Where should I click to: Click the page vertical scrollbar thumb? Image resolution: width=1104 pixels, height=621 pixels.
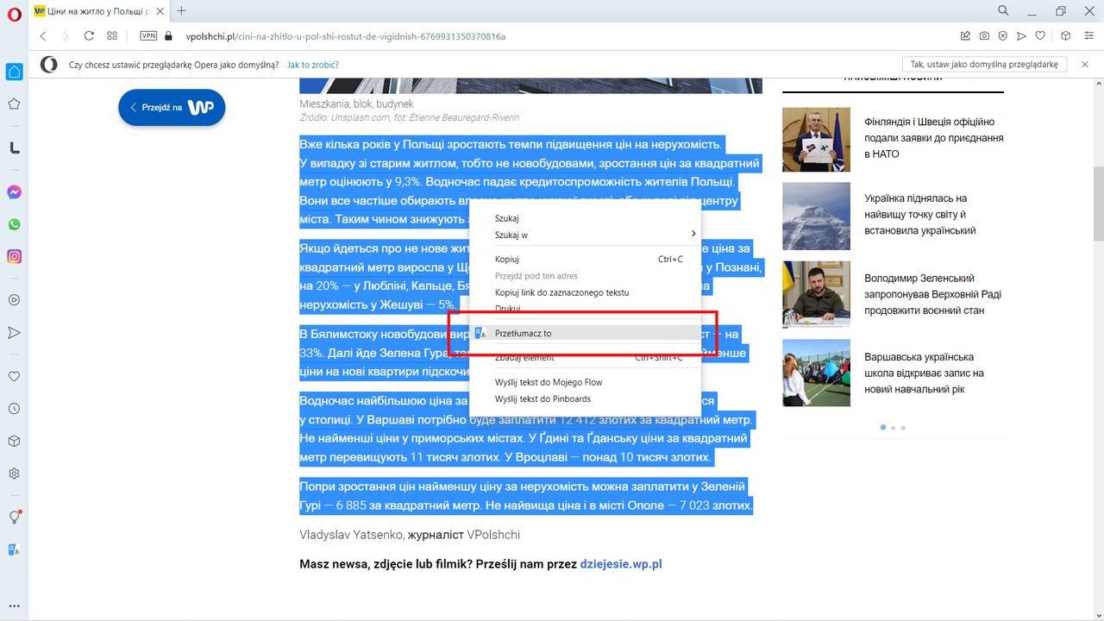coord(1098,203)
